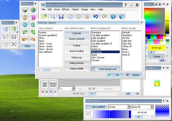Click the flip vertical arrows icon
172x121 pixels.
point(33,32)
